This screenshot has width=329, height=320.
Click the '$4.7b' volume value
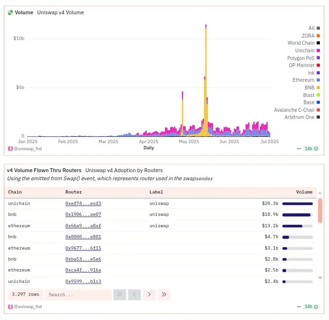pos(271,237)
